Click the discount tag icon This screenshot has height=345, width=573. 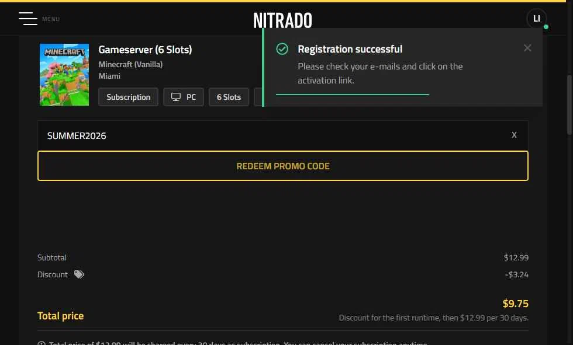pyautogui.click(x=79, y=274)
